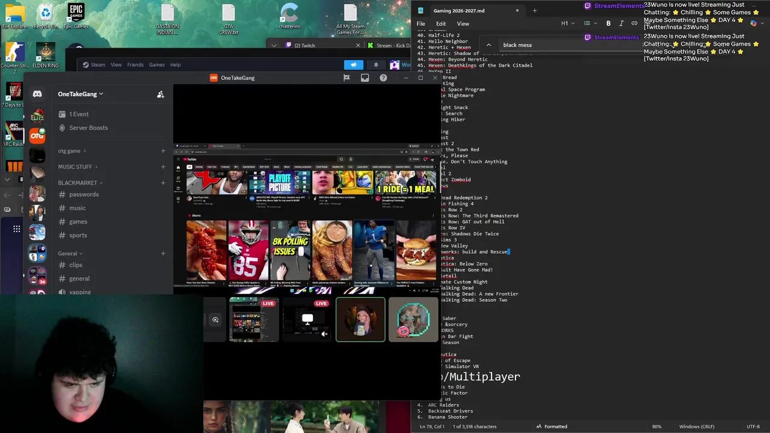This screenshot has width=770, height=433.
Task: Open Discord direct messages home icon
Action: pyautogui.click(x=37, y=94)
